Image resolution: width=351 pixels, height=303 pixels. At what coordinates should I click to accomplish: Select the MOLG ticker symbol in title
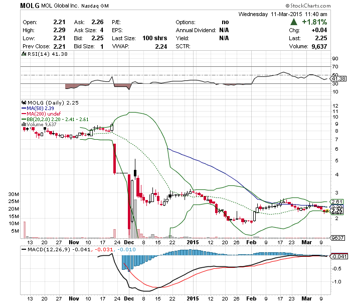tap(30, 6)
